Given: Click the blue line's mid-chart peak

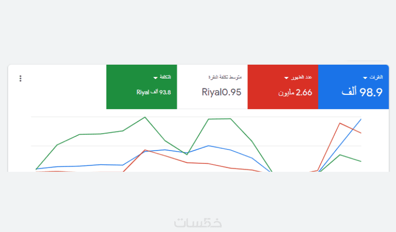Looking at the screenshot, I should (x=208, y=146).
